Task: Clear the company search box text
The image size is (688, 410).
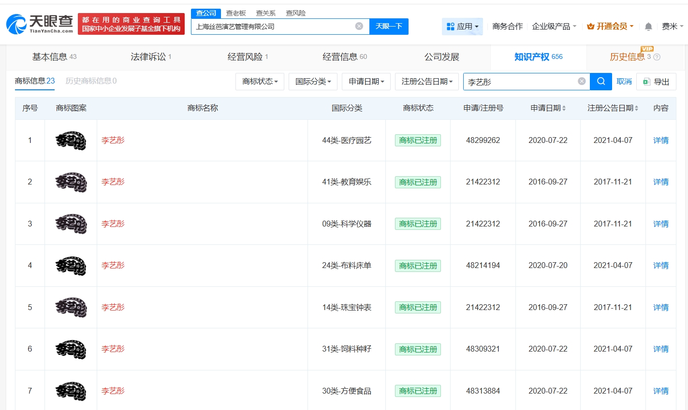Action: [x=359, y=26]
